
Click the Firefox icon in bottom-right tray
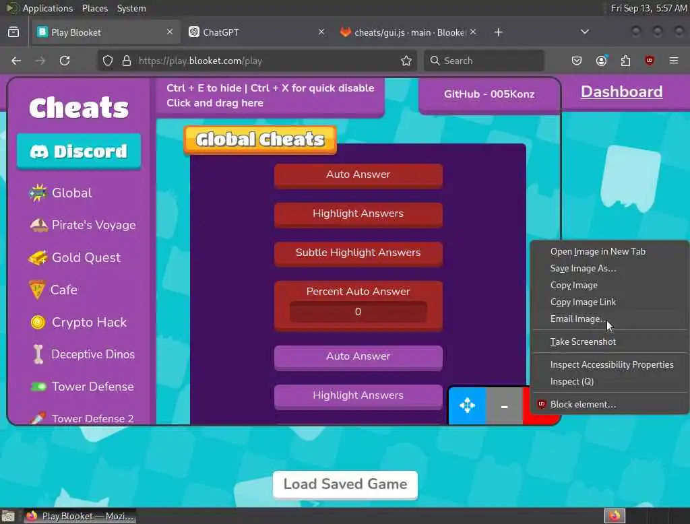click(615, 516)
